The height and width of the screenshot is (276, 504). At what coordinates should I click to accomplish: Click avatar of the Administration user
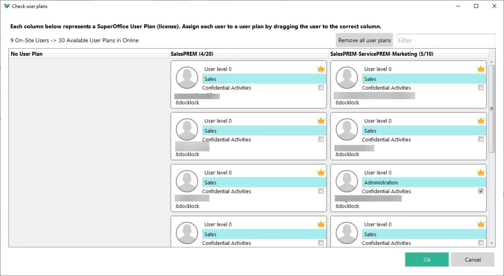click(x=347, y=181)
